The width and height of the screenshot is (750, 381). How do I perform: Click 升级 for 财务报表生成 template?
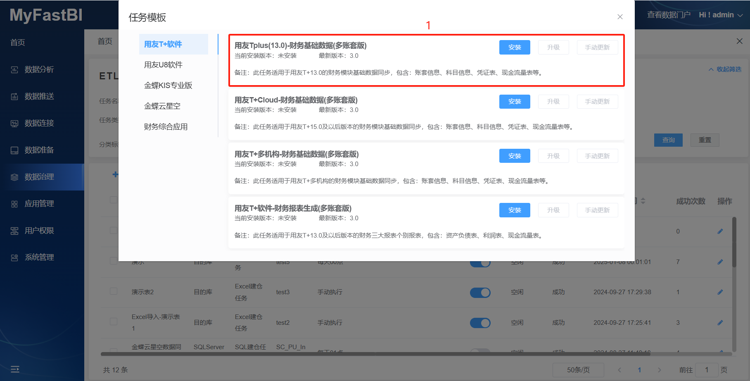553,210
